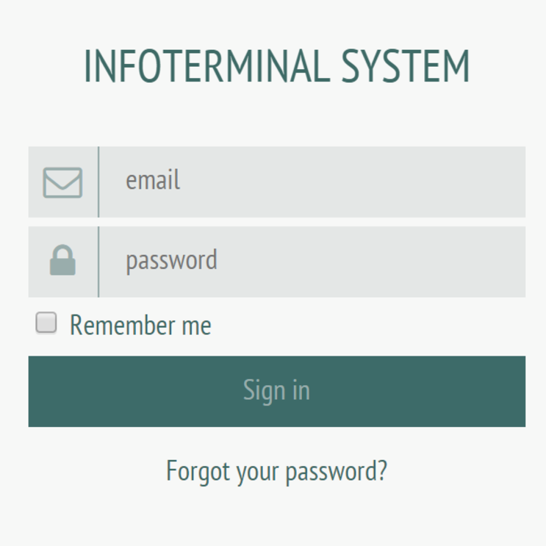The height and width of the screenshot is (546, 546).
Task: Click the padlock icon beside password
Action: (x=62, y=261)
